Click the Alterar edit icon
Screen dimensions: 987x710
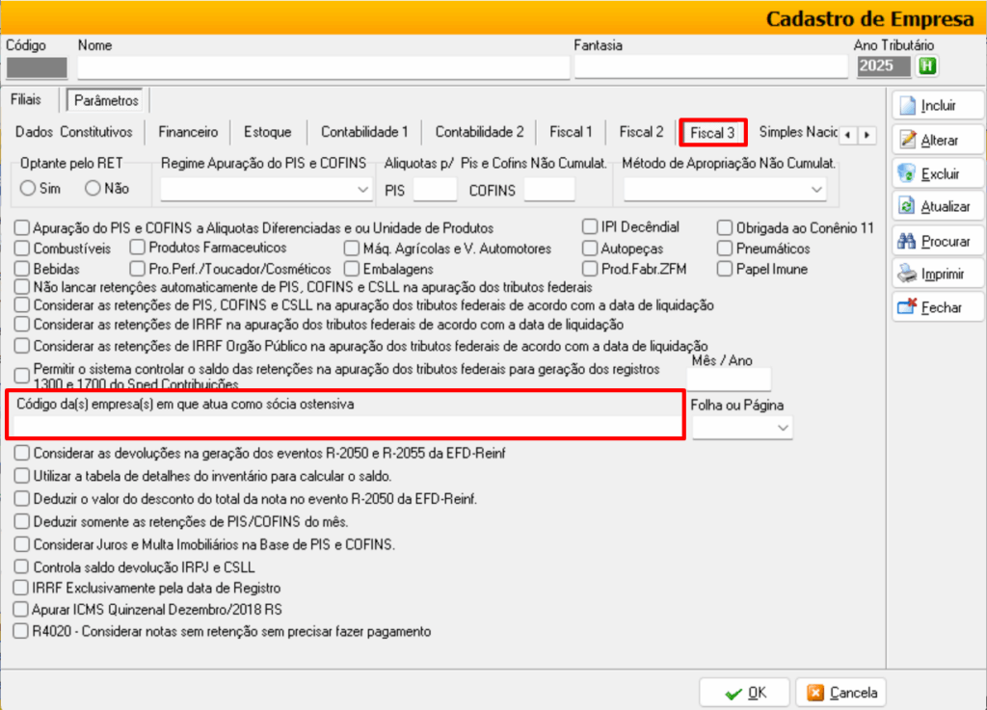coord(907,141)
